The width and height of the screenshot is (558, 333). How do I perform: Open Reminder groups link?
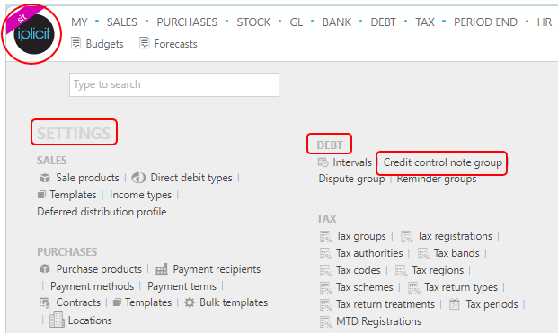coord(437,179)
